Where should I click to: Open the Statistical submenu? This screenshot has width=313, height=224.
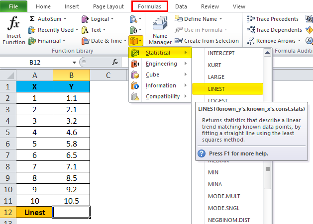(x=160, y=53)
